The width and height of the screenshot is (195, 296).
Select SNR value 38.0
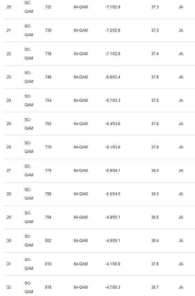coord(155,171)
